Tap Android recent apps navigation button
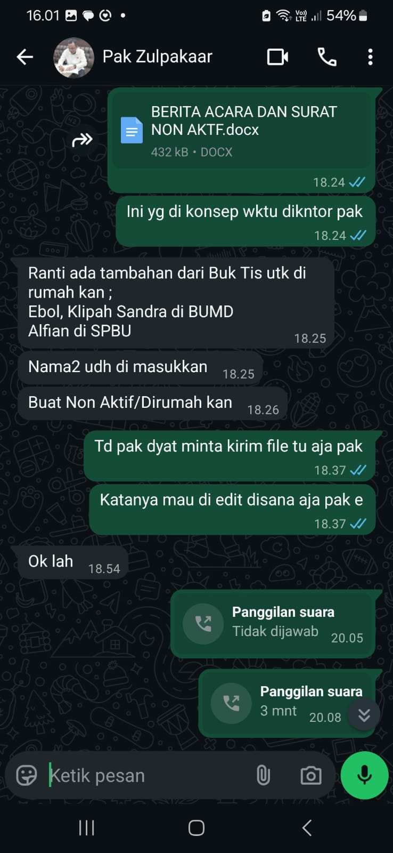This screenshot has width=393, height=853. 86,827
